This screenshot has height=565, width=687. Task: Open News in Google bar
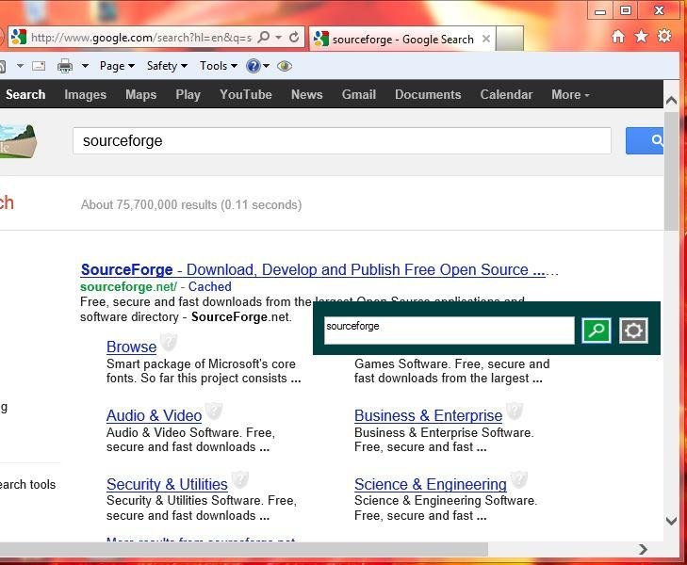point(306,94)
